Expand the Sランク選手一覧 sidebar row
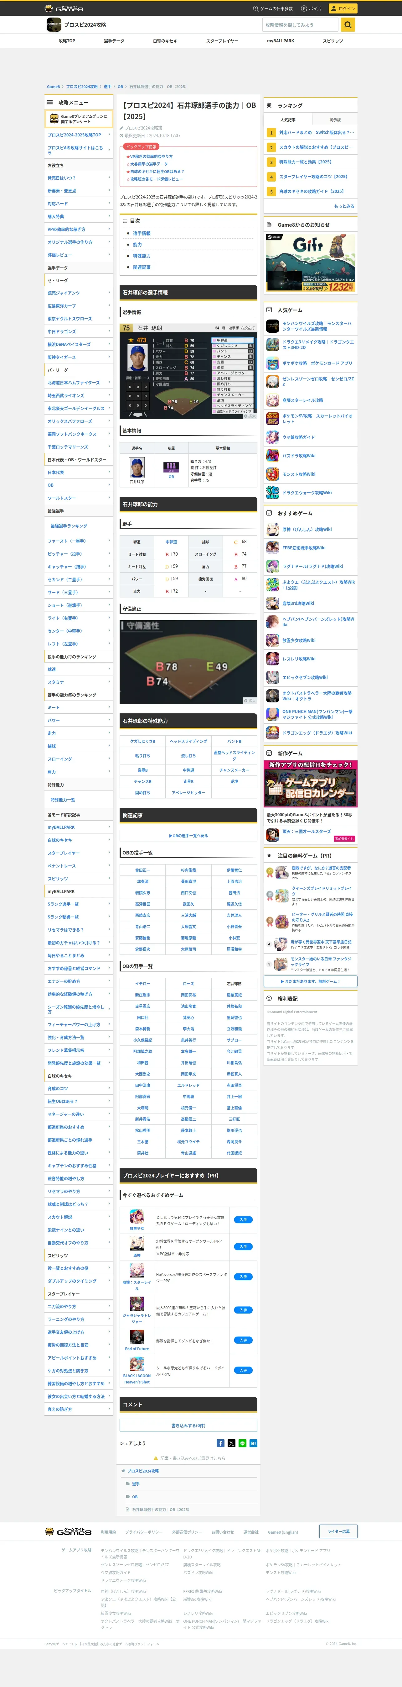This screenshot has width=402, height=1687. coord(79,904)
